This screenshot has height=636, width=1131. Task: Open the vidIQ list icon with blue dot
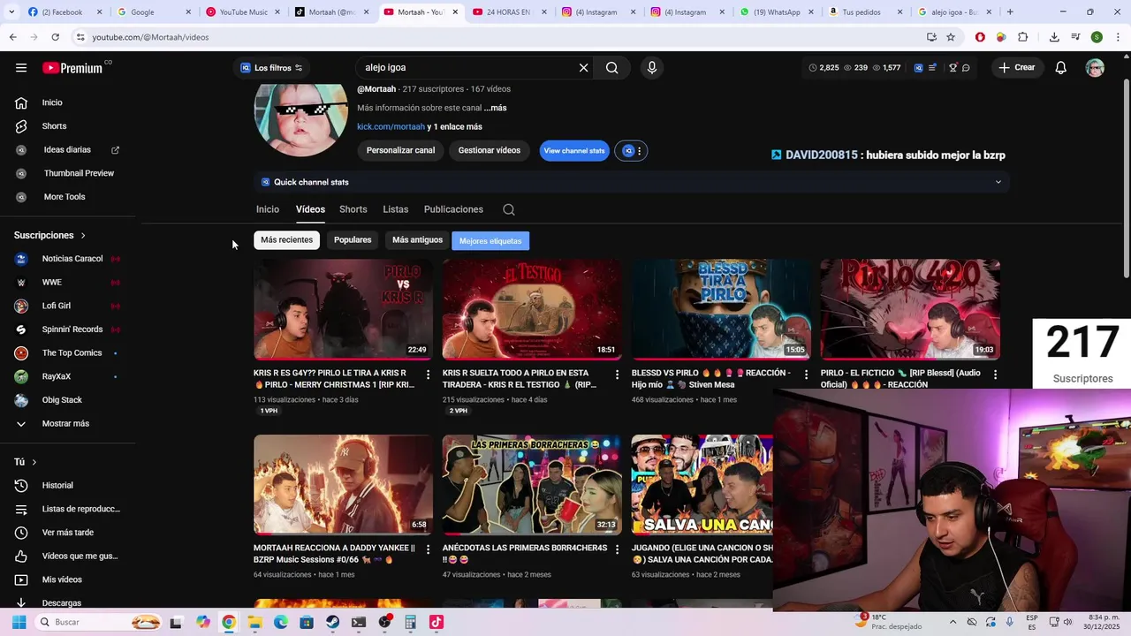coord(932,68)
